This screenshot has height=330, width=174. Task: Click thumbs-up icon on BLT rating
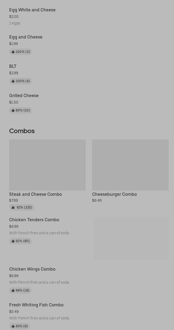coord(13,81)
